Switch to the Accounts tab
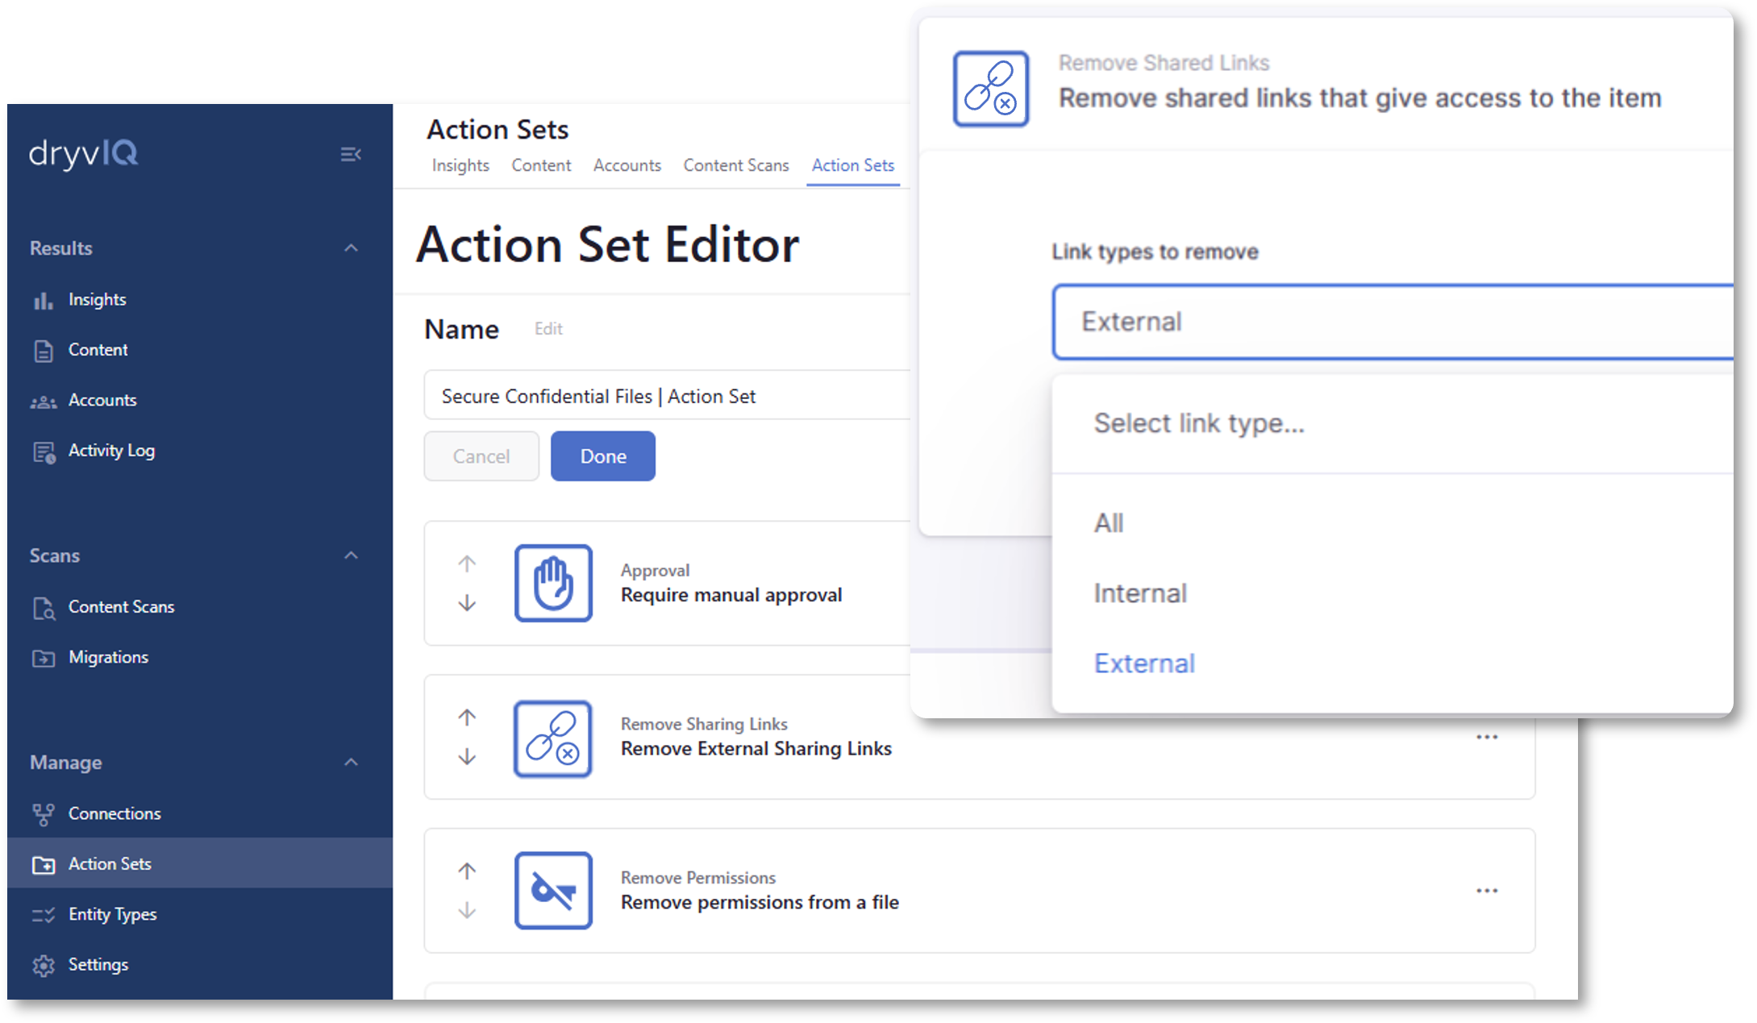This screenshot has width=1757, height=1023. [627, 165]
